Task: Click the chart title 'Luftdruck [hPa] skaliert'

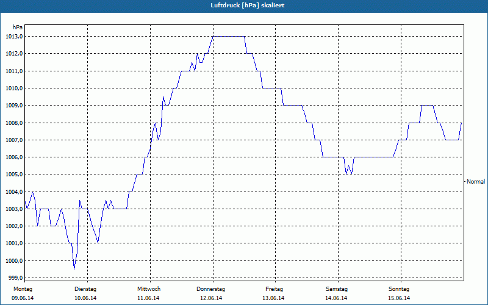Action: pos(248,5)
